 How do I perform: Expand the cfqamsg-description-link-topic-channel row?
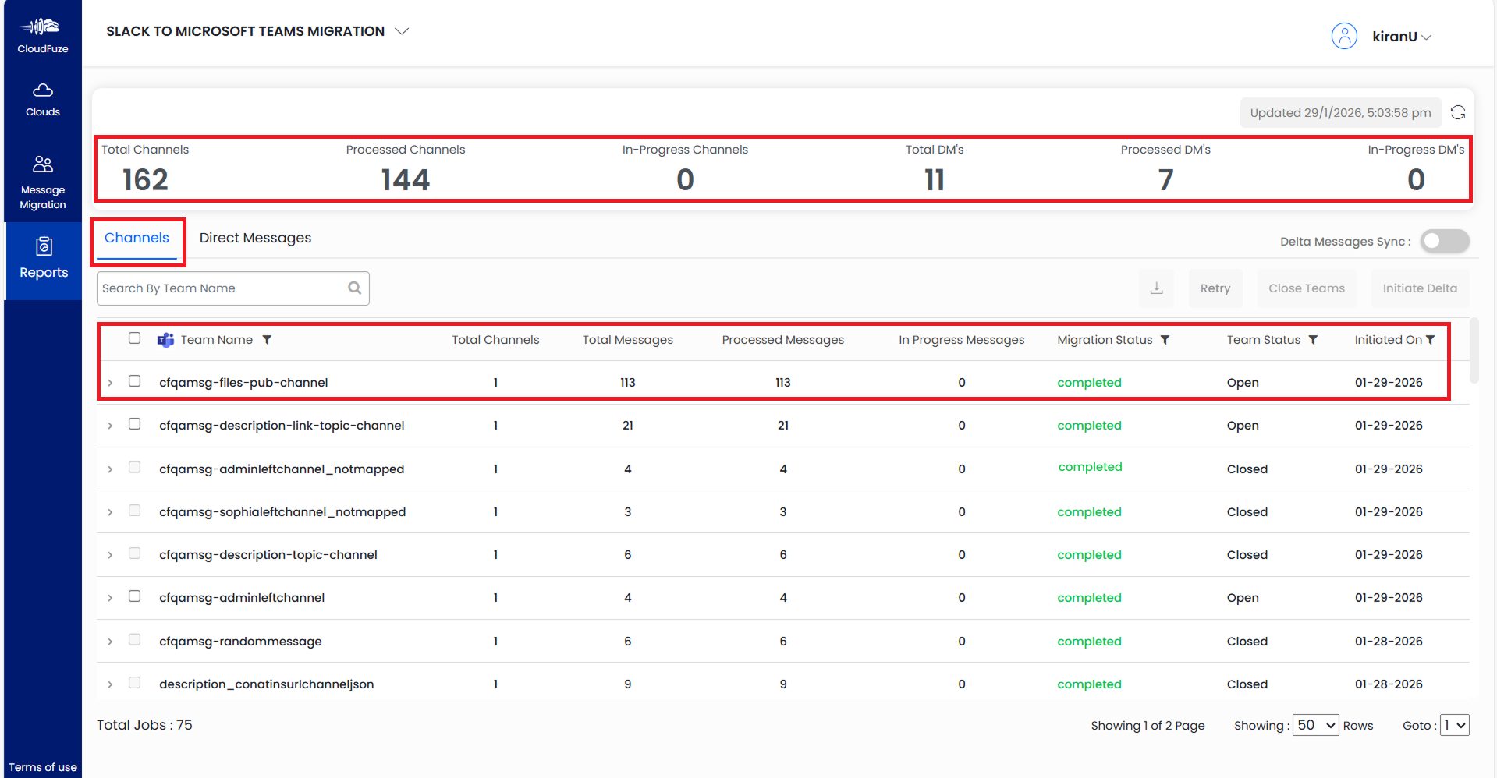[110, 426]
